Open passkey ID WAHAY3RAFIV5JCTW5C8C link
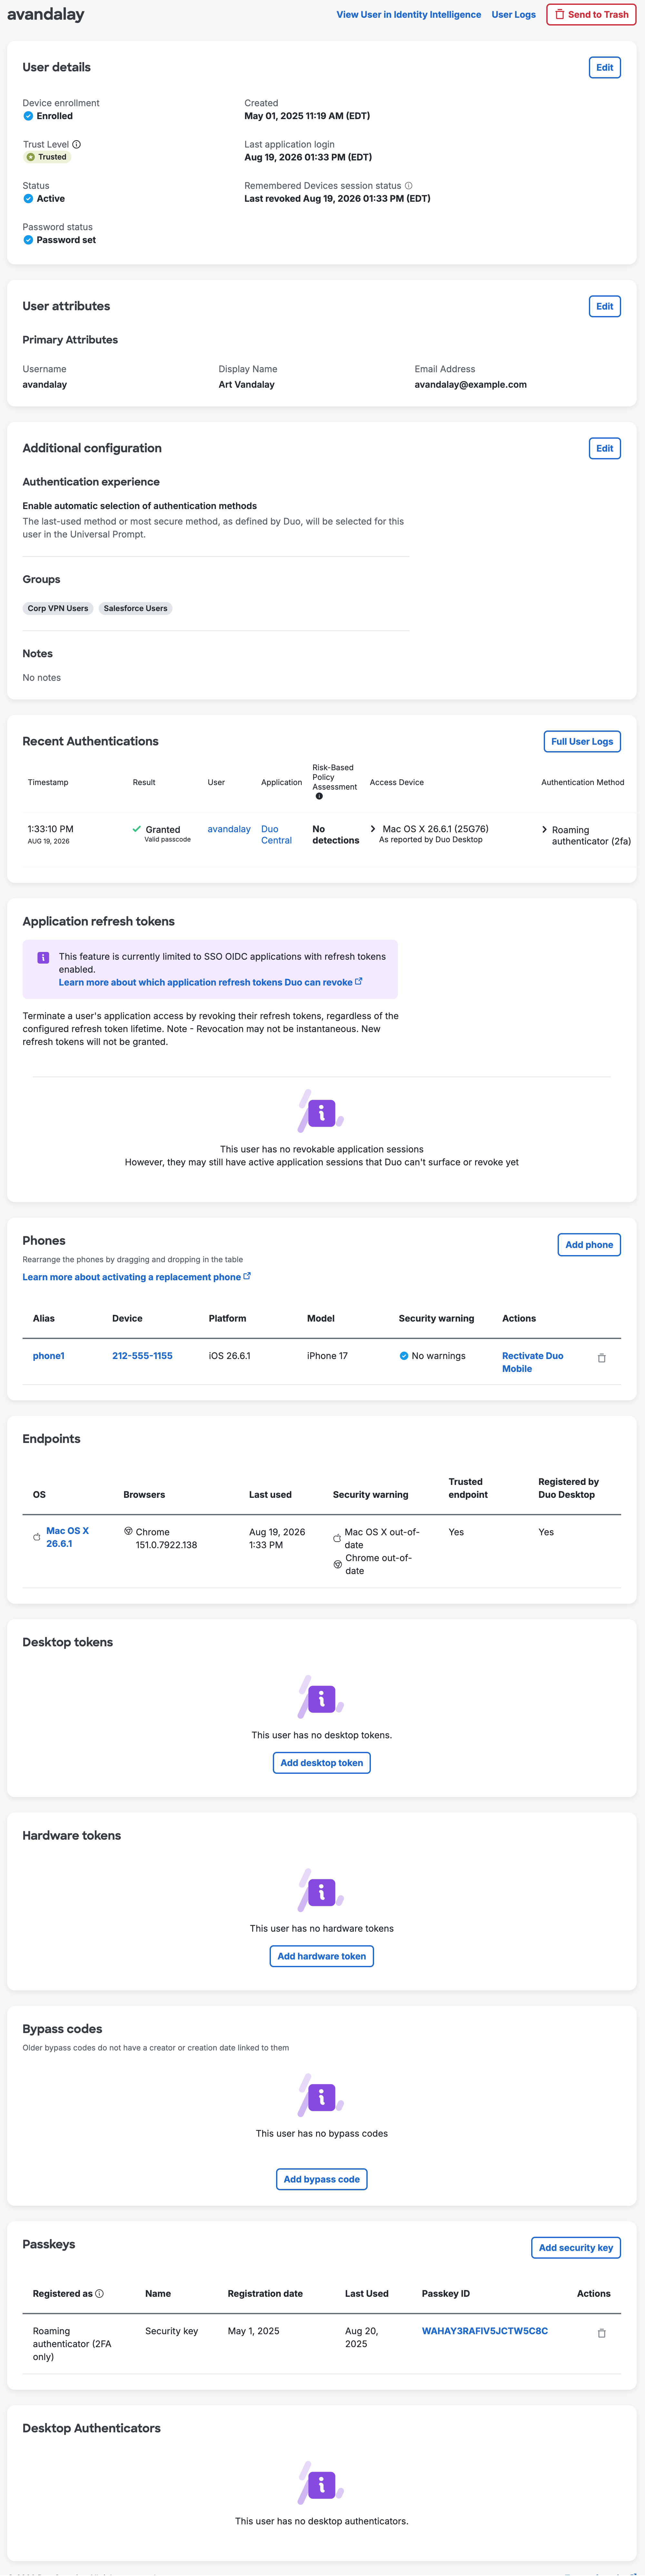Image resolution: width=645 pixels, height=2576 pixels. (x=485, y=2331)
